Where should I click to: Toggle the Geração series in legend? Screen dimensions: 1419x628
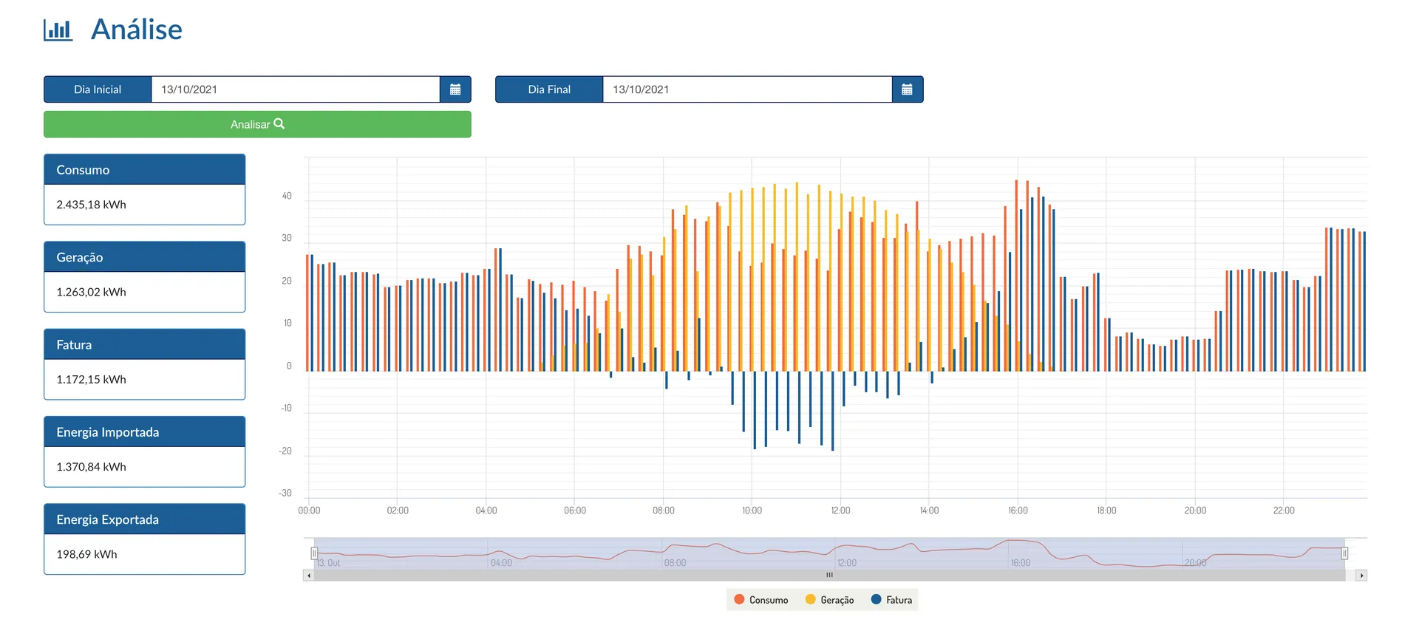829,600
